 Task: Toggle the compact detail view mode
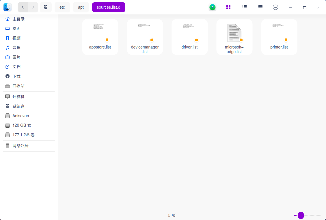click(x=260, y=7)
